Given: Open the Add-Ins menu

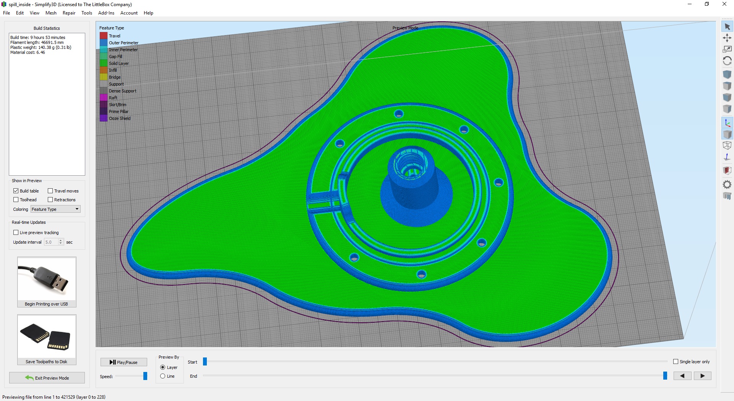Looking at the screenshot, I should 106,13.
